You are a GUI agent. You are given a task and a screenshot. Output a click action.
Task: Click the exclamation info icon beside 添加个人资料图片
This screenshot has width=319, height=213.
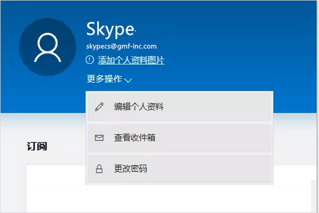(90, 60)
